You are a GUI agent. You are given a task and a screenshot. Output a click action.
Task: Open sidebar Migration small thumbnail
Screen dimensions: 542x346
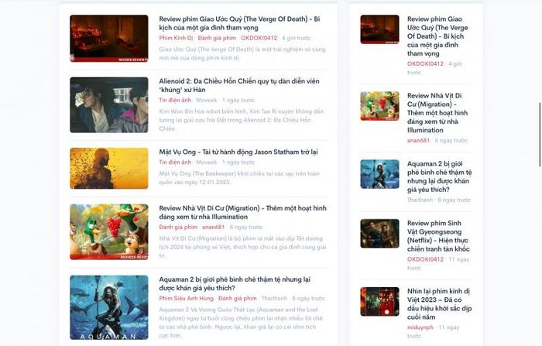379,106
